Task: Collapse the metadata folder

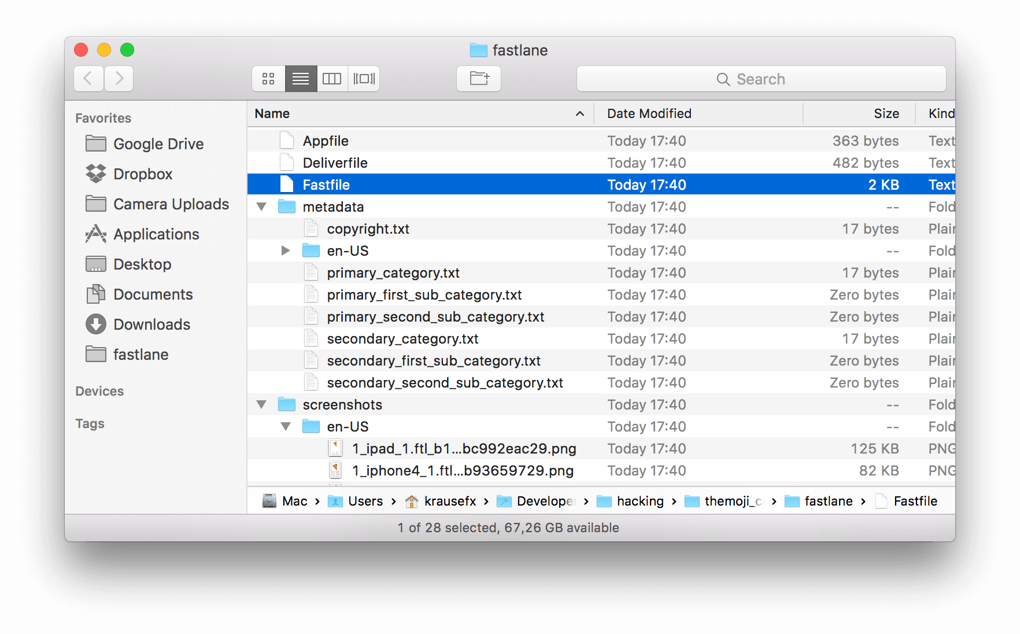Action: tap(261, 207)
